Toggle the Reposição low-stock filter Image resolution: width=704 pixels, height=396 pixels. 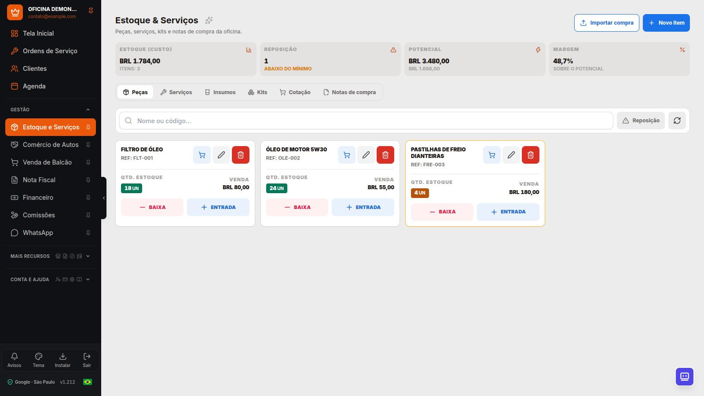point(641,121)
